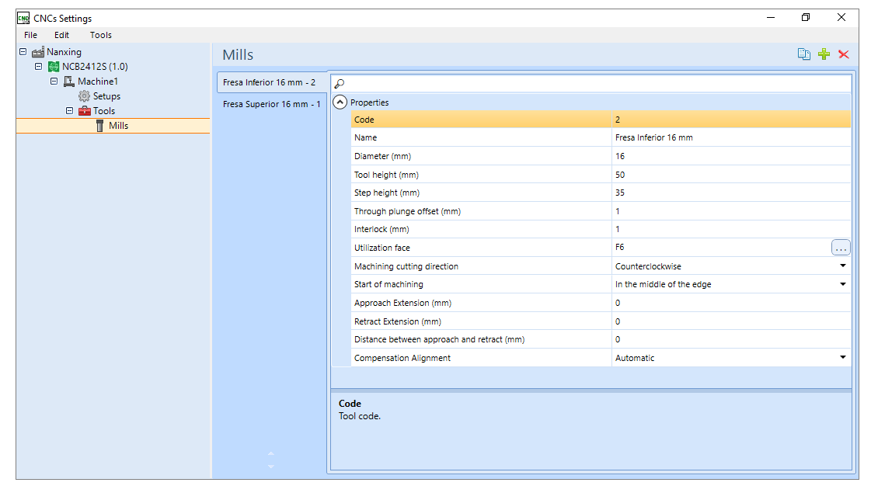Image resolution: width=871 pixels, height=486 pixels.
Task: Click the copy mill icon
Action: tap(803, 54)
